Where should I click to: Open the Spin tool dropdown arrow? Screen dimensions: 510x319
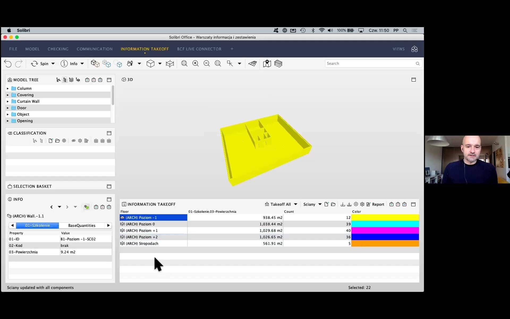click(x=53, y=64)
